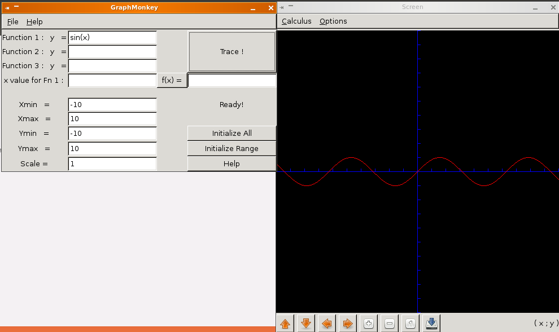559x332 pixels.
Task: Minimize the GraphMonkey window
Action: pyautogui.click(x=253, y=8)
